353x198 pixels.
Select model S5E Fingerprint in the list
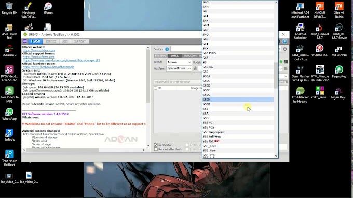(x=238, y=132)
